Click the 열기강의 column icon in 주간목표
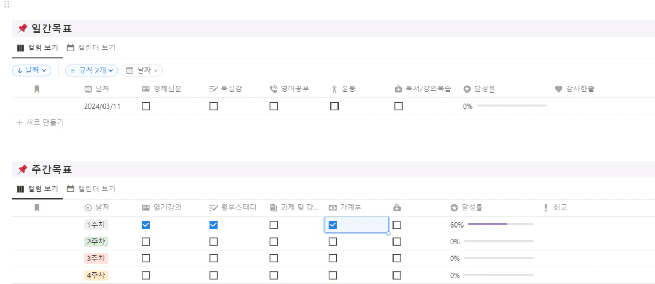 (146, 208)
